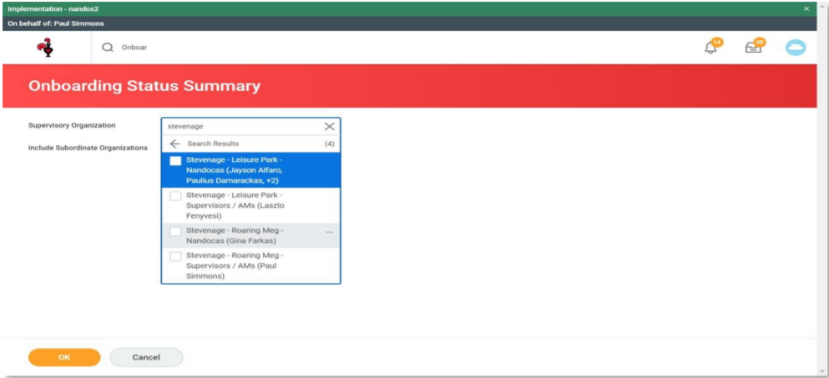829x378 pixels.
Task: Click the Cancel button
Action: (146, 357)
